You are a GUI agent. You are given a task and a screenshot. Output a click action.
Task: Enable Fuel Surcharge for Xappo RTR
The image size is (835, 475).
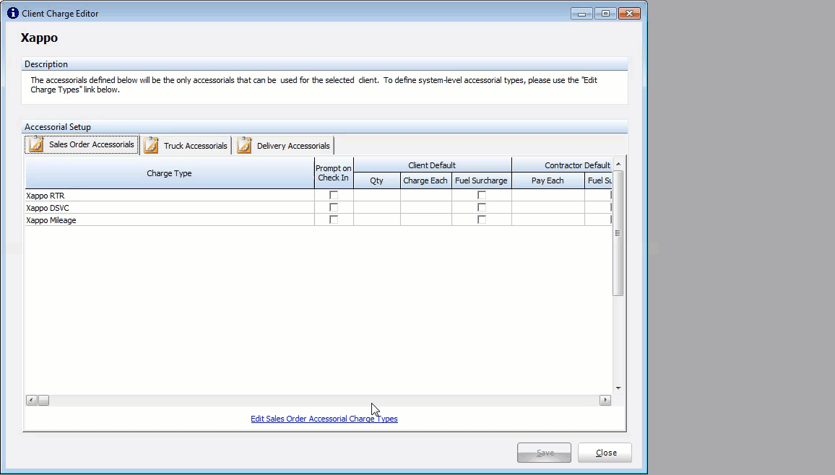(481, 195)
